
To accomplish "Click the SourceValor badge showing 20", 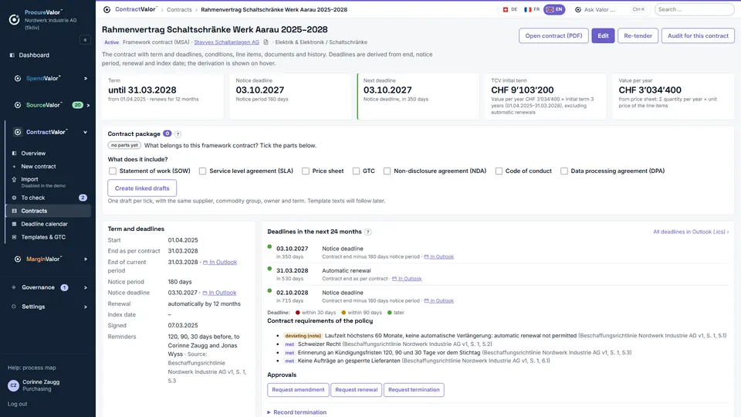I will pos(77,105).
